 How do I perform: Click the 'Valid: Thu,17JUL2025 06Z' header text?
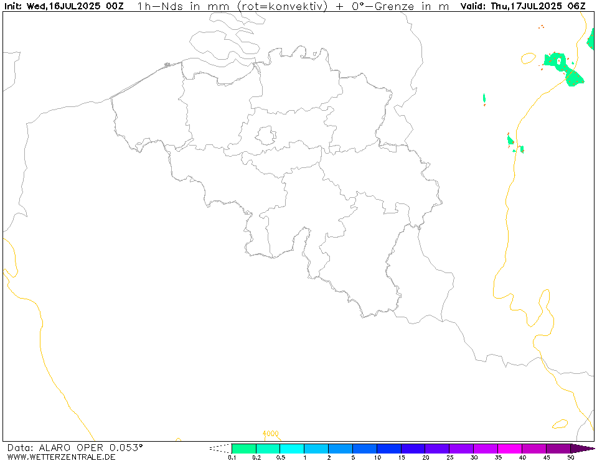tap(523, 6)
